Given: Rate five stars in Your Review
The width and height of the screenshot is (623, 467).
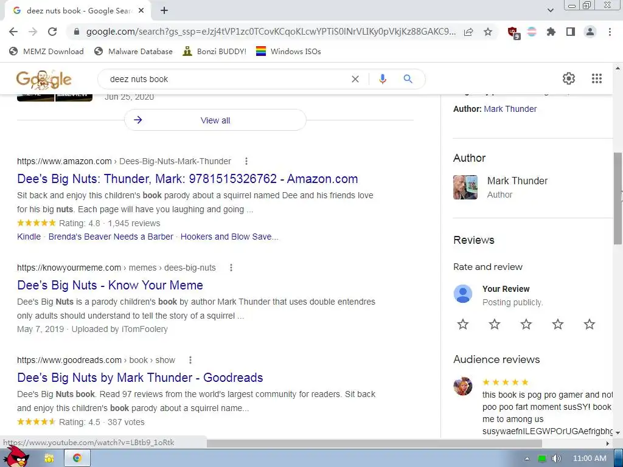Looking at the screenshot, I should point(590,325).
